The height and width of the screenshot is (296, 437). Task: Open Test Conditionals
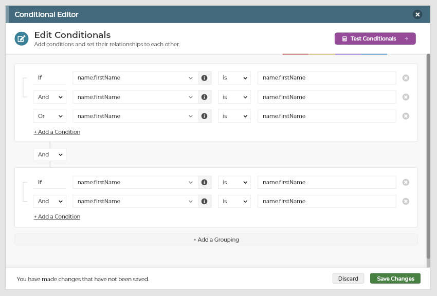[x=375, y=38]
